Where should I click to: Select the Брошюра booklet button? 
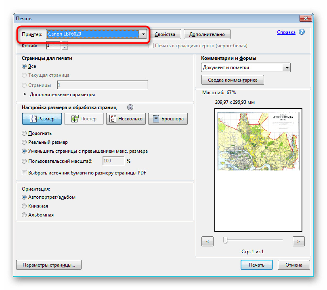tap(168, 119)
